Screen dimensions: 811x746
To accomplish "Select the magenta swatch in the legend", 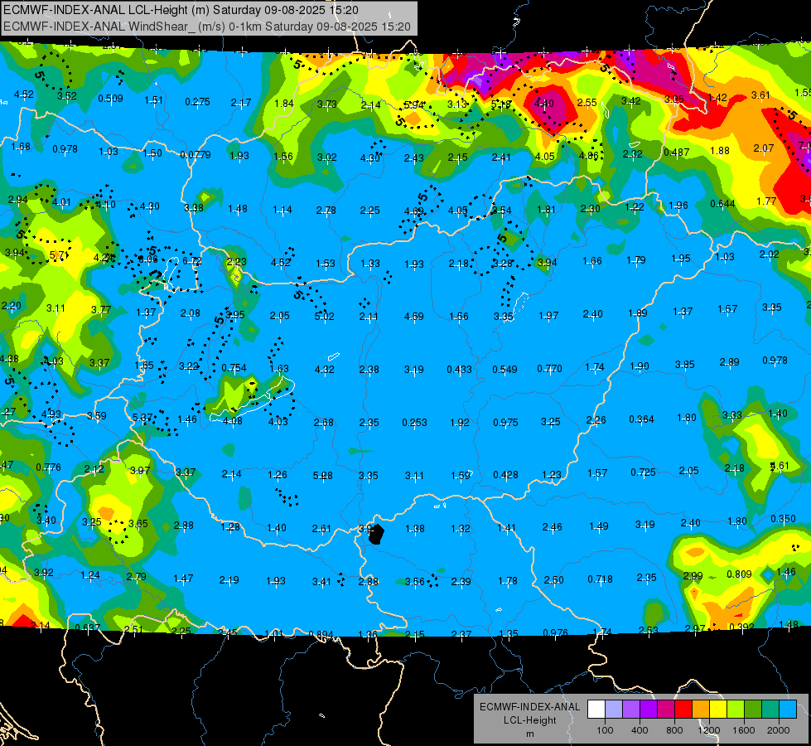I will [666, 710].
